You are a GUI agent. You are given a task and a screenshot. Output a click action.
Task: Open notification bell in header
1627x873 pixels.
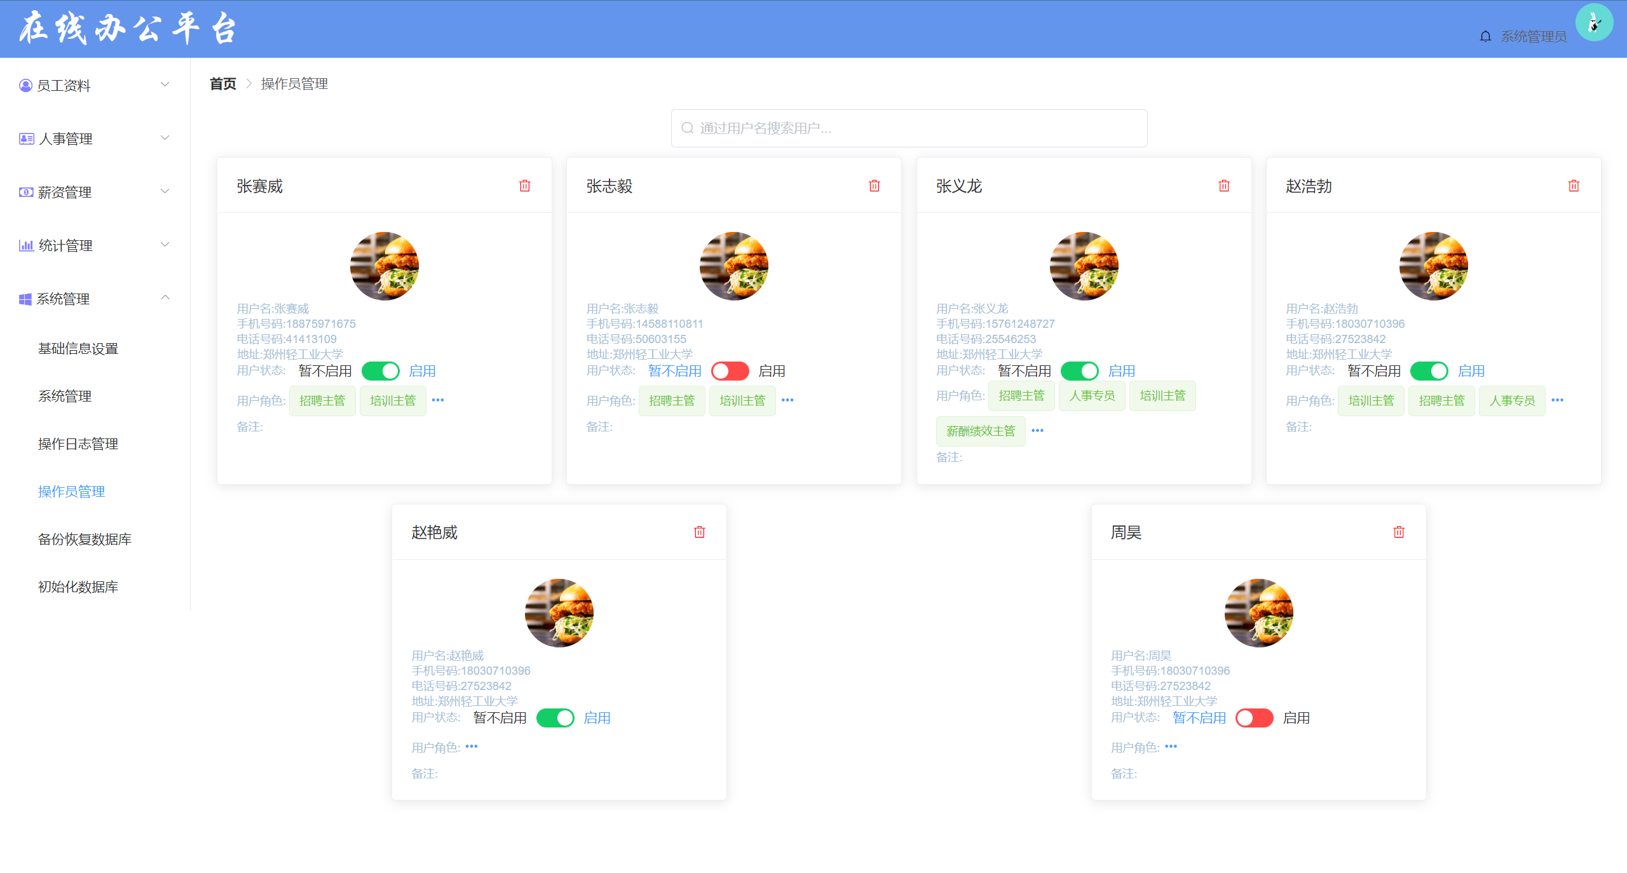tap(1485, 36)
